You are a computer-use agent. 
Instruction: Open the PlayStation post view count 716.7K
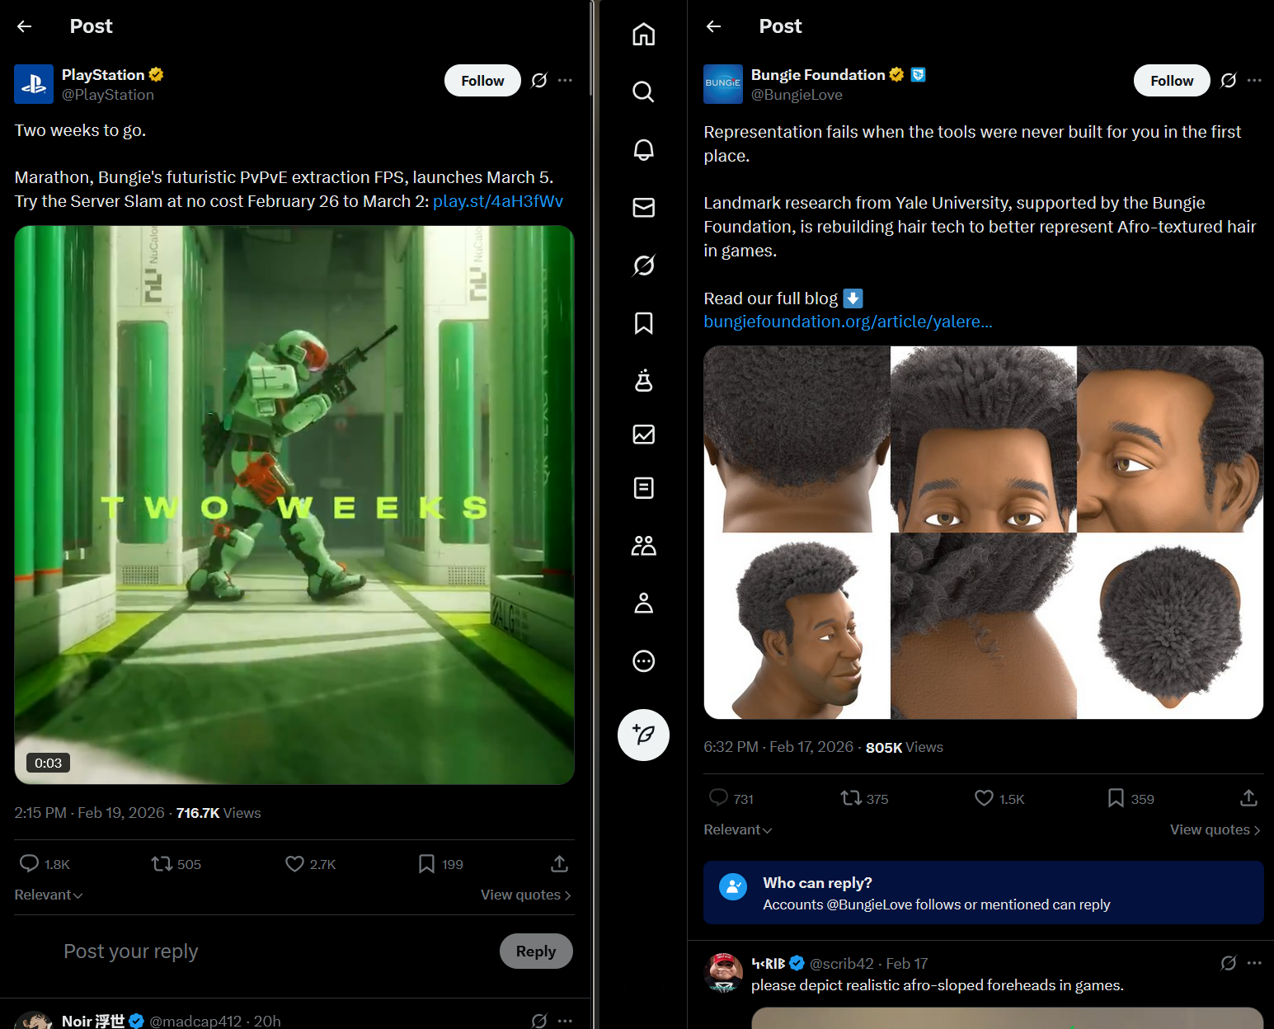219,813
